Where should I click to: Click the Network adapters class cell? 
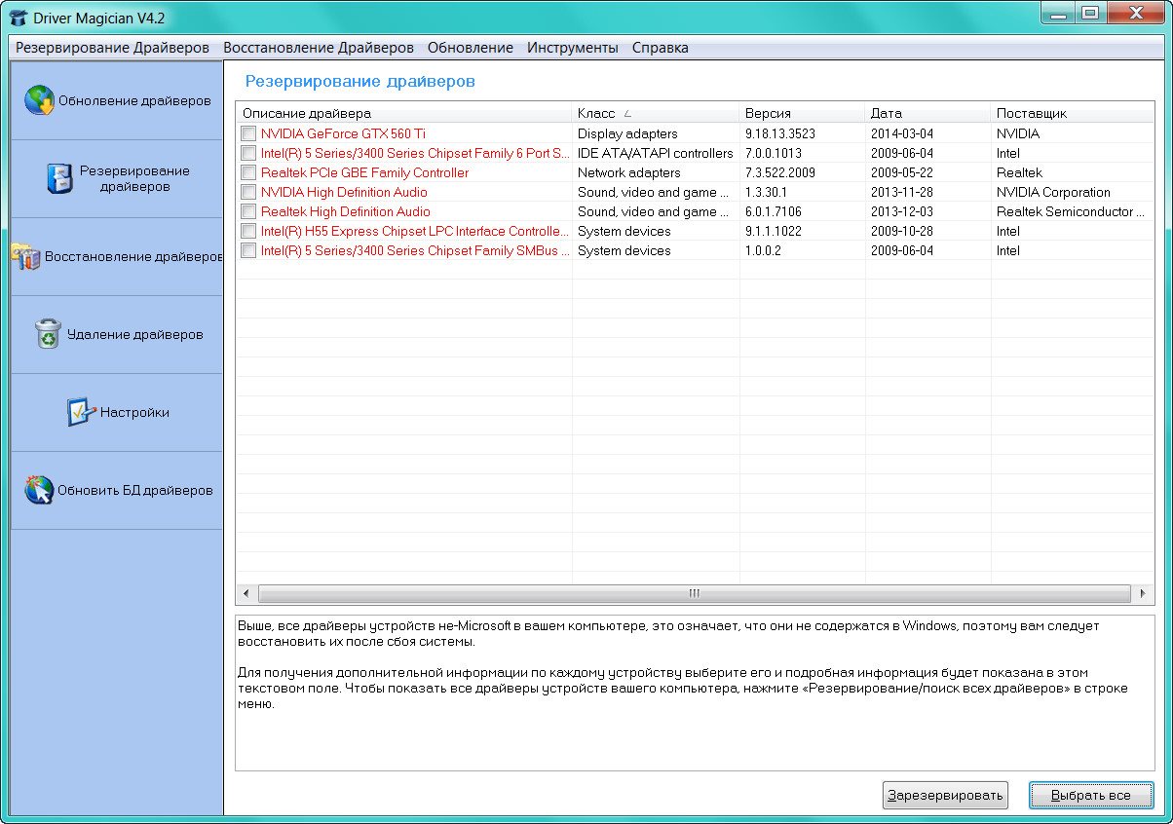pyautogui.click(x=628, y=172)
